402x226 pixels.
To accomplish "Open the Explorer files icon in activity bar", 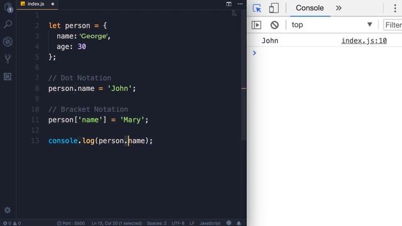I will 8,8.
